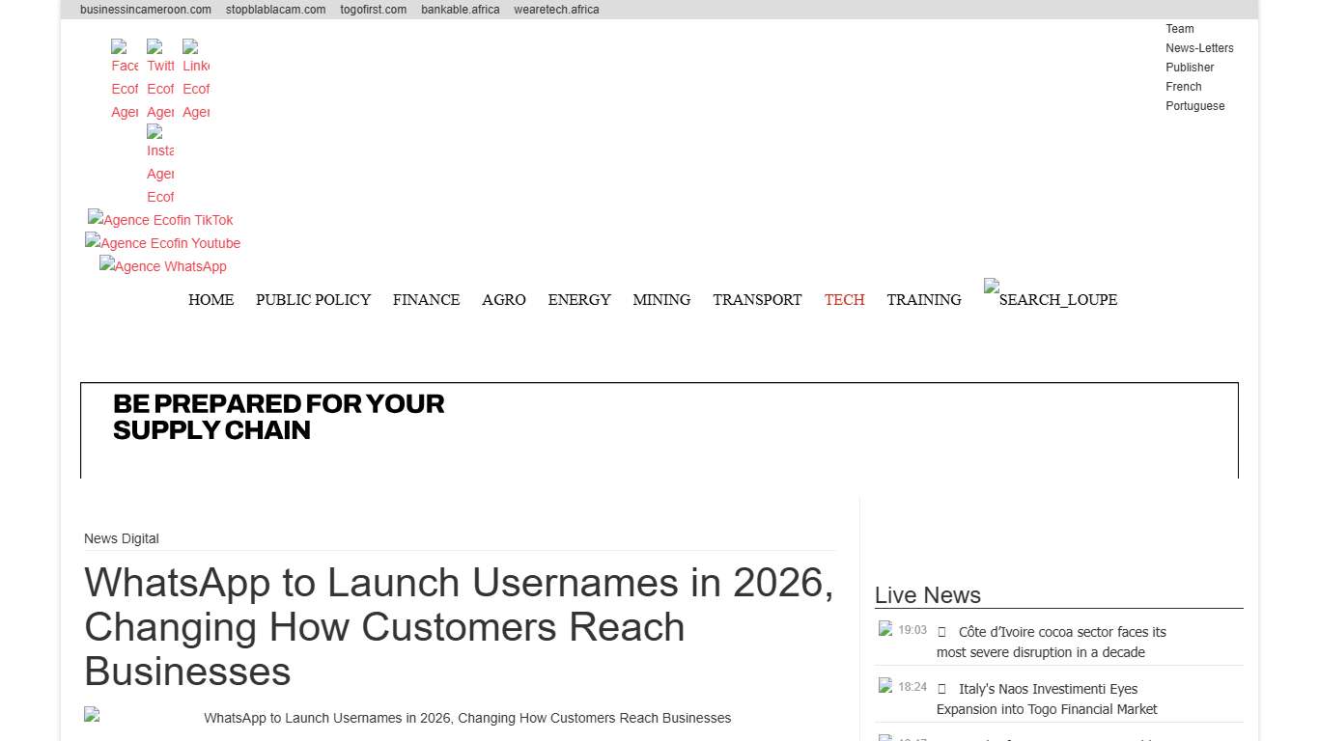Click the clock icon beside 19:03
Image resolution: width=1319 pixels, height=741 pixels.
[943, 629]
